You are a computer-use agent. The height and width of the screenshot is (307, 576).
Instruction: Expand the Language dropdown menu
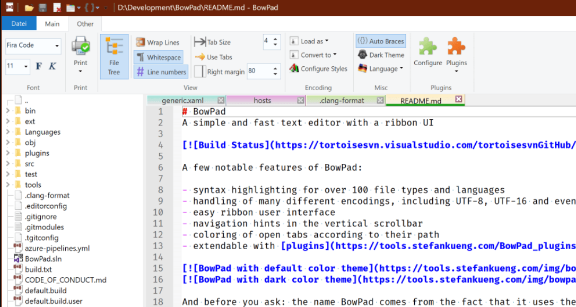pyautogui.click(x=381, y=69)
